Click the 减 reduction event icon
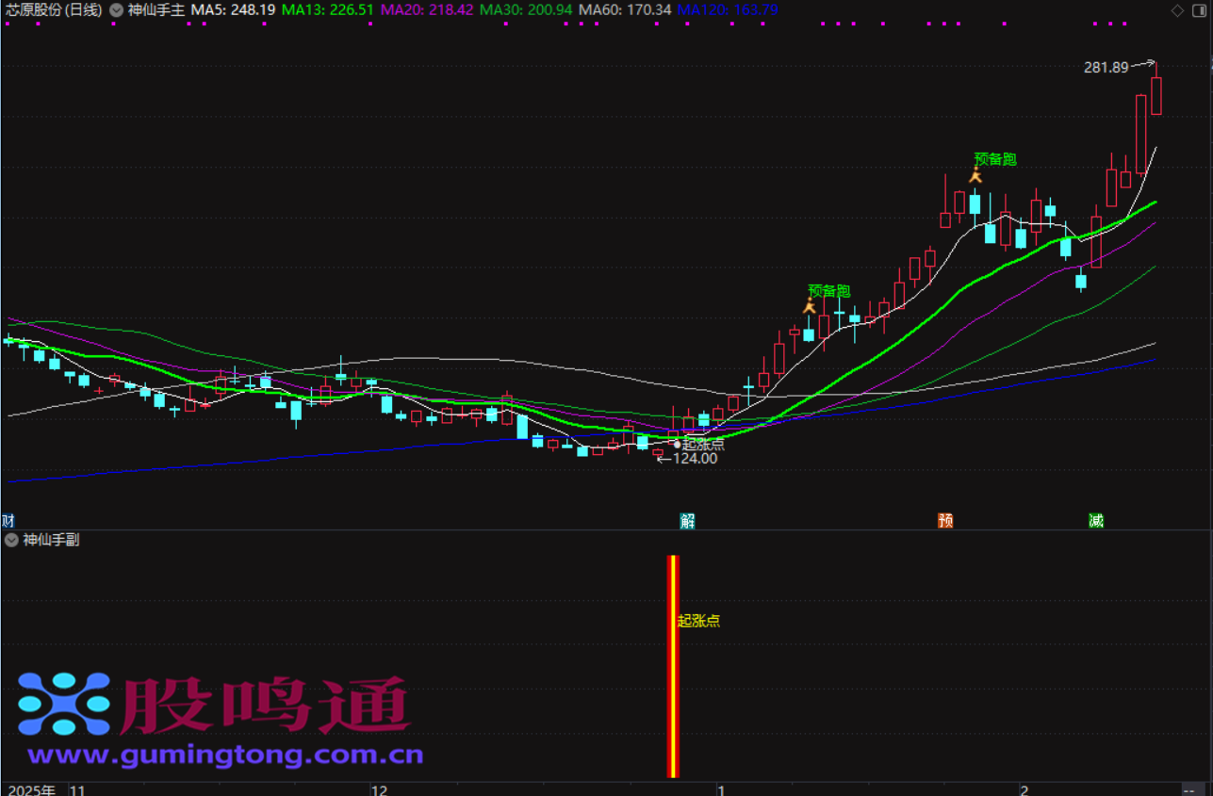1213x796 pixels. coord(1096,521)
